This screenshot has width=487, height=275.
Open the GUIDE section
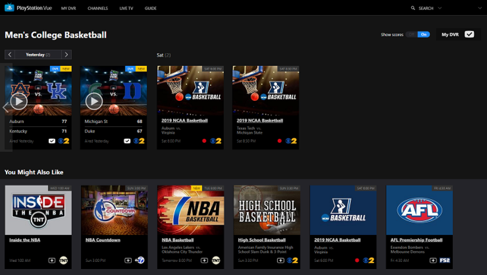coord(150,8)
